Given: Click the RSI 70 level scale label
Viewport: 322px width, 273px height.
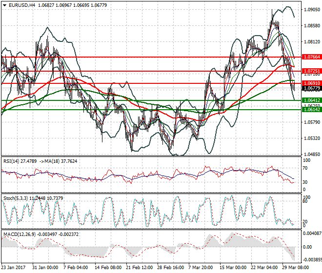Looking at the screenshot, I should pyautogui.click(x=305, y=168).
